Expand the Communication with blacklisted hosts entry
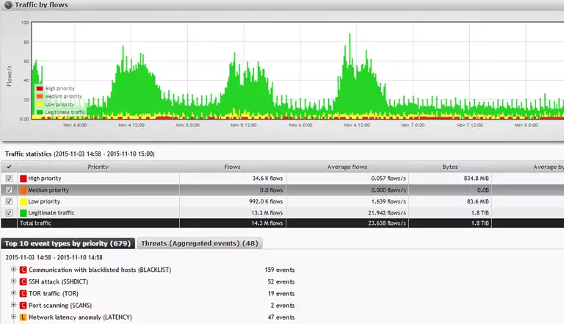564x324 pixels. [x=13, y=270]
